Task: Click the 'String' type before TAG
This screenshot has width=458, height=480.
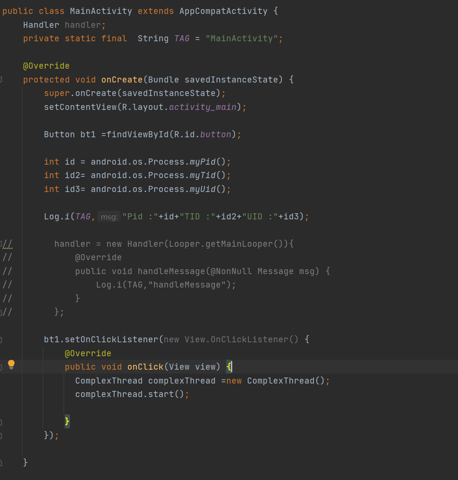Action: point(153,39)
